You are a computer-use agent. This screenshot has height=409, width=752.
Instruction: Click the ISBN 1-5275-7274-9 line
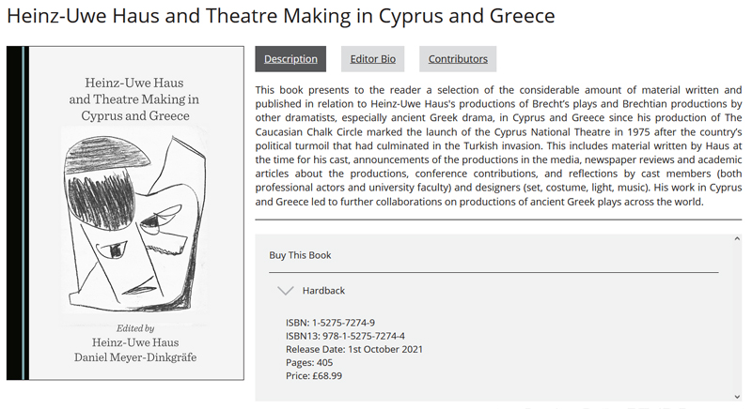[x=330, y=323]
